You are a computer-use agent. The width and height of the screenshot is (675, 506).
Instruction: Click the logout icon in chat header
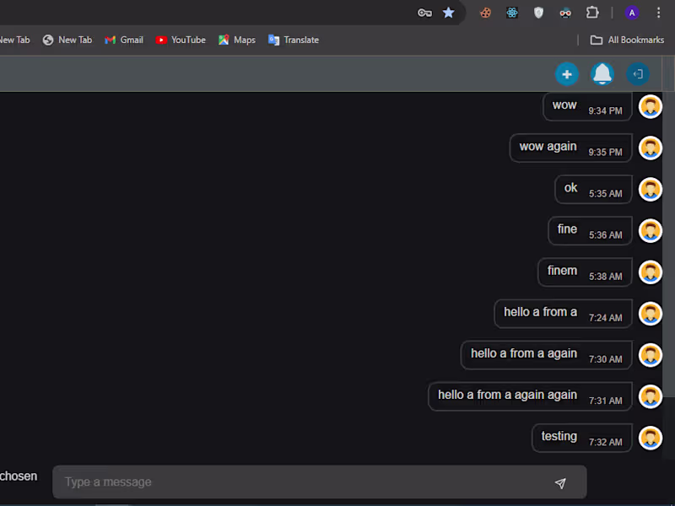638,74
